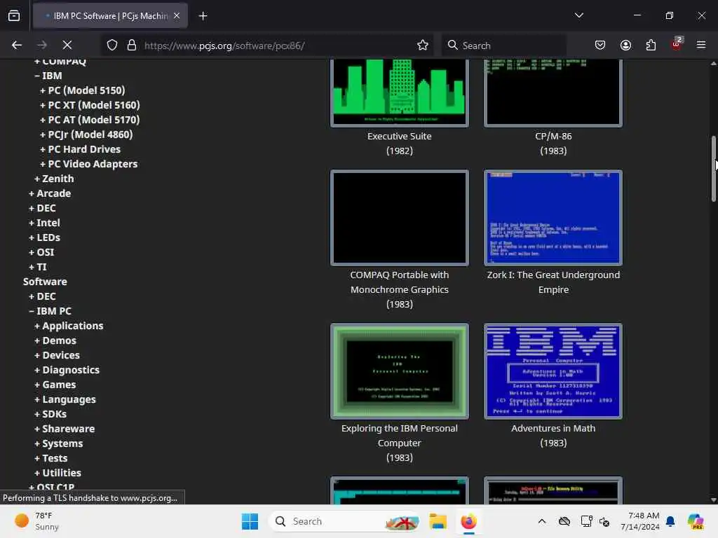Open Save to Pocket
The height and width of the screenshot is (538, 718).
click(x=600, y=45)
